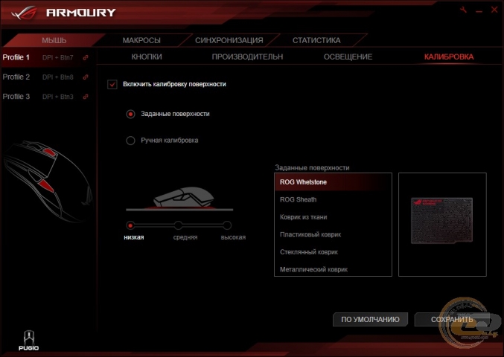Click the lift-off mouse illustration
Image resolution: width=504 pixels, height=357 pixels.
tap(184, 197)
